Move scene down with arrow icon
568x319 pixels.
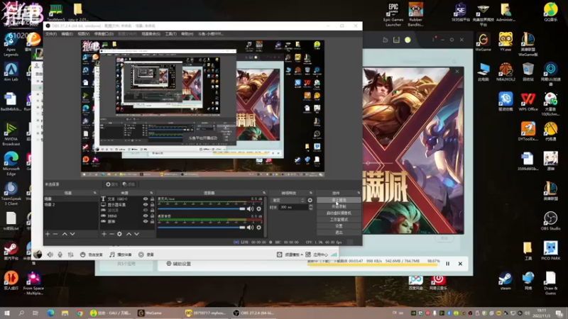[x=72, y=234]
